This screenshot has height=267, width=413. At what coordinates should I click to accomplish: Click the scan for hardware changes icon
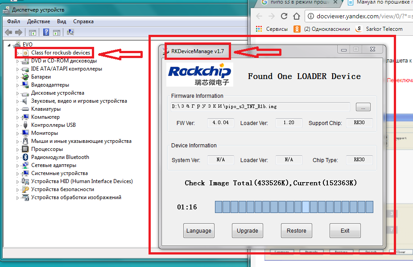[70, 32]
